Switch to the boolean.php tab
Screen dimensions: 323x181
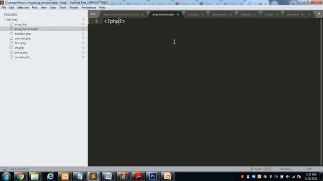(x=220, y=15)
